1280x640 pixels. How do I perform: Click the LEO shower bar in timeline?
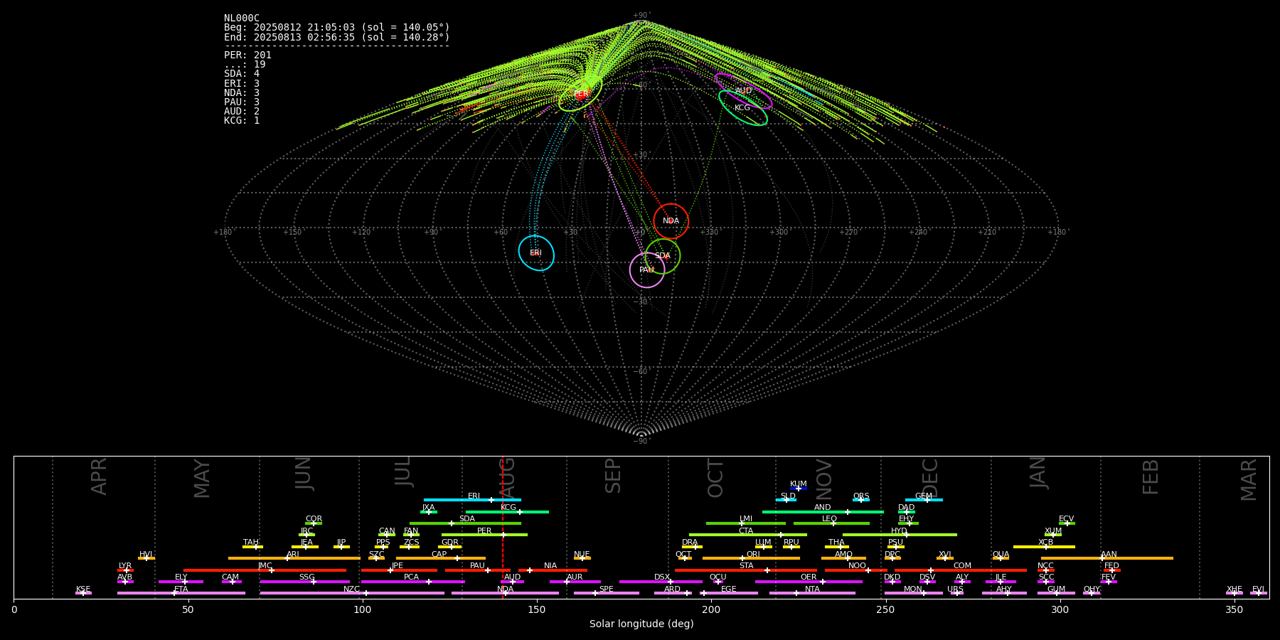tap(831, 523)
